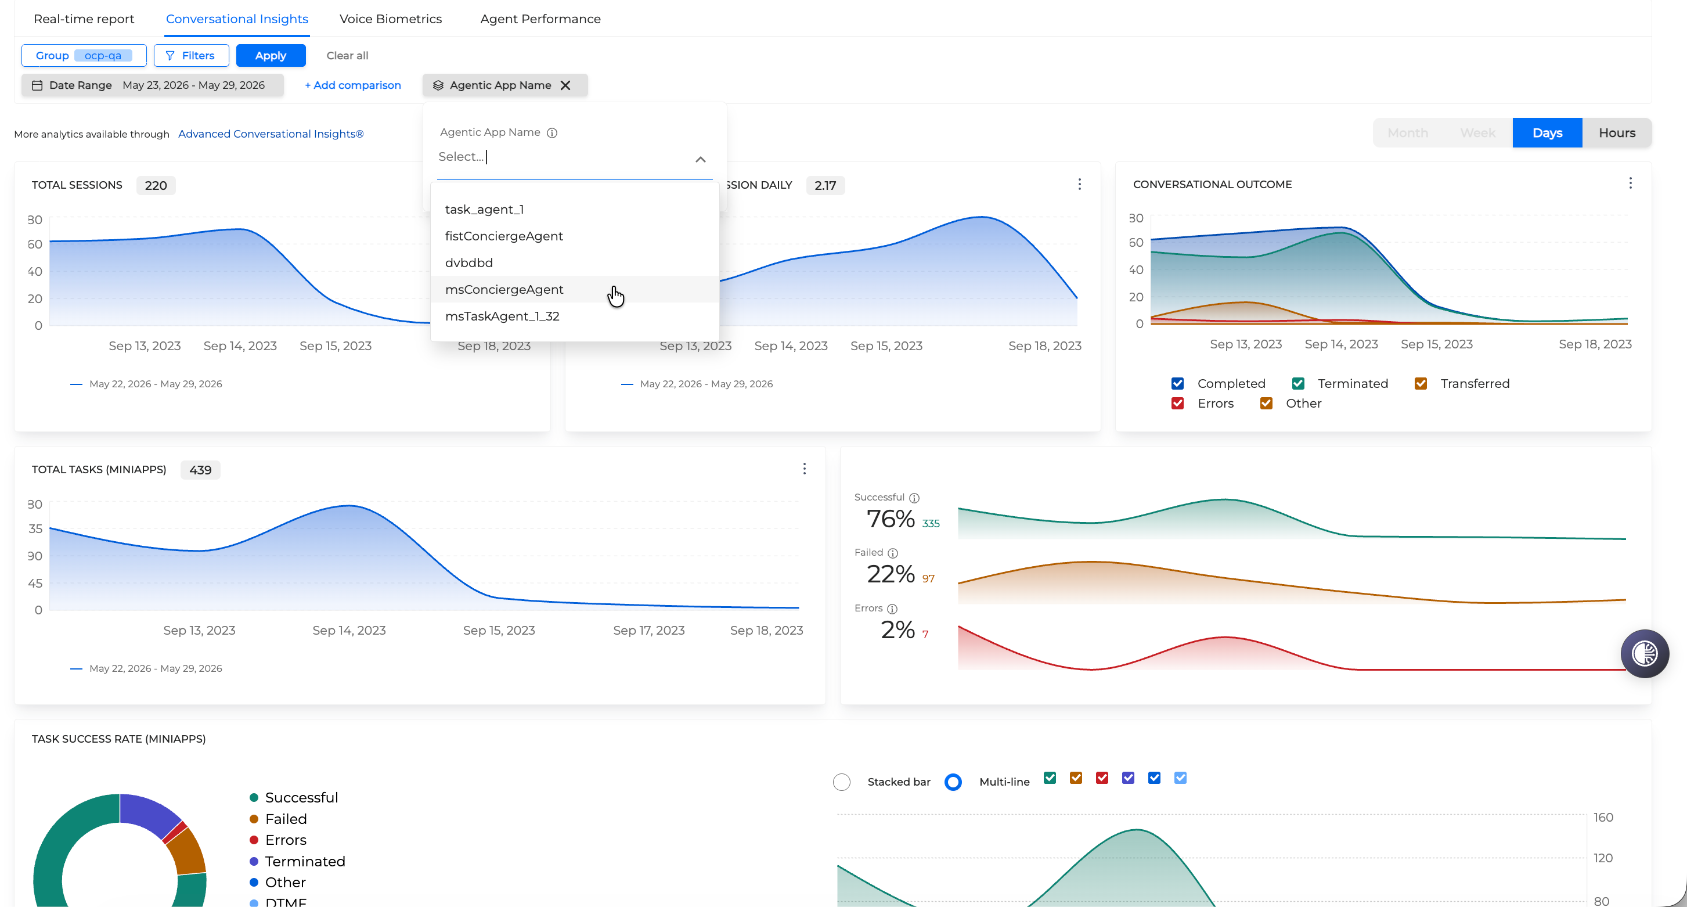
Task: Click the Total Tasks count 439
Action: 200,470
